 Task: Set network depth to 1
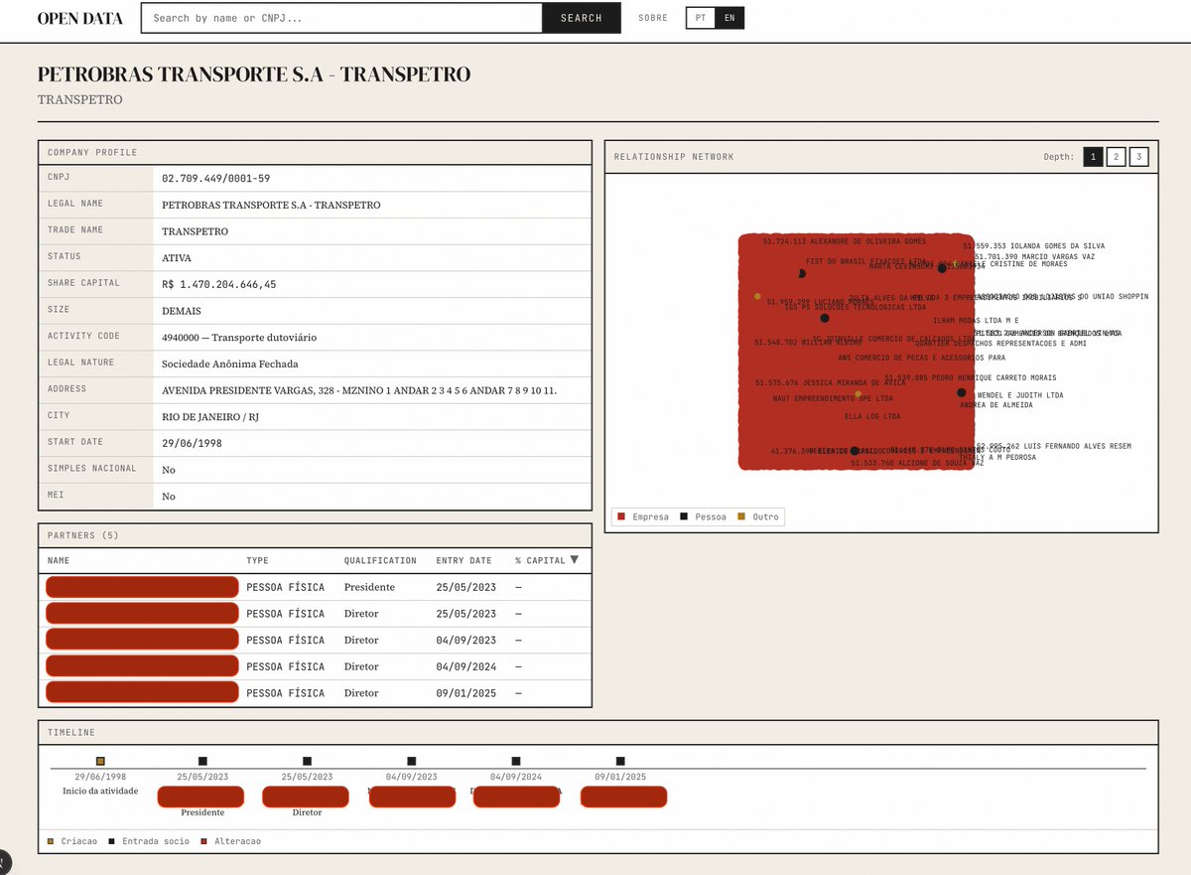click(x=1093, y=157)
